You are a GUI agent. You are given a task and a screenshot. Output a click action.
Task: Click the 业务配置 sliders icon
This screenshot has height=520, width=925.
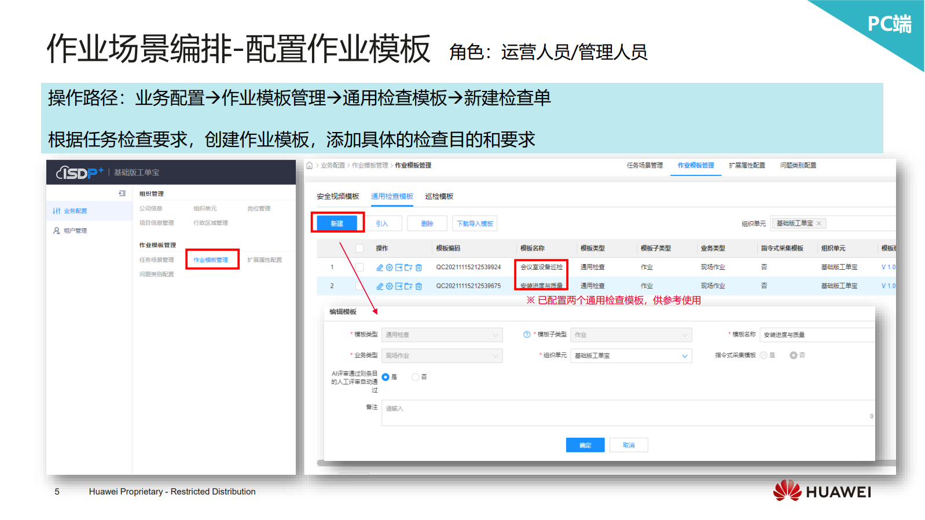coord(56,211)
